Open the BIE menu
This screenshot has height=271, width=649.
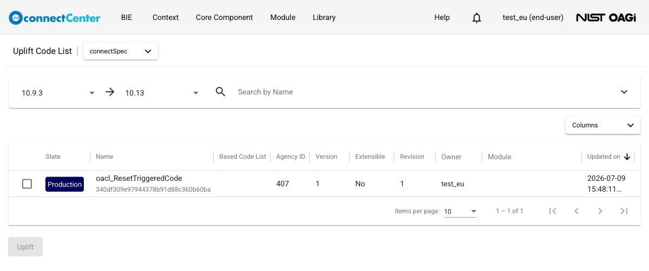click(x=127, y=17)
